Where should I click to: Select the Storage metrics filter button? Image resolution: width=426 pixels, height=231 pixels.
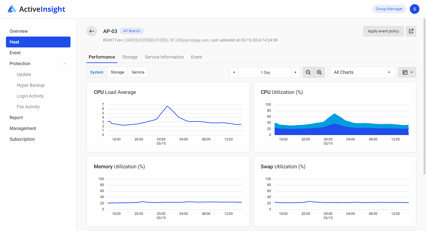coord(117,72)
